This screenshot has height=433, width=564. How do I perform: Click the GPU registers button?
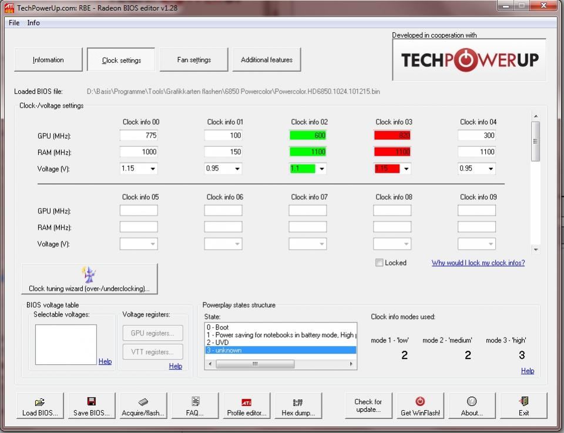[153, 333]
